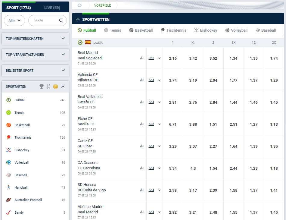The image size is (286, 220).
Task: Expand the Beliebter Sport section
Action: pyautogui.click(x=36, y=71)
